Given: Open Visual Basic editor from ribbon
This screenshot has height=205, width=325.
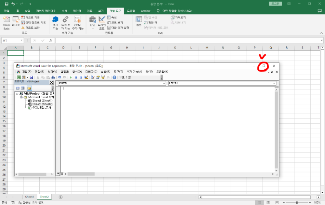Looking at the screenshot, I should (6, 23).
